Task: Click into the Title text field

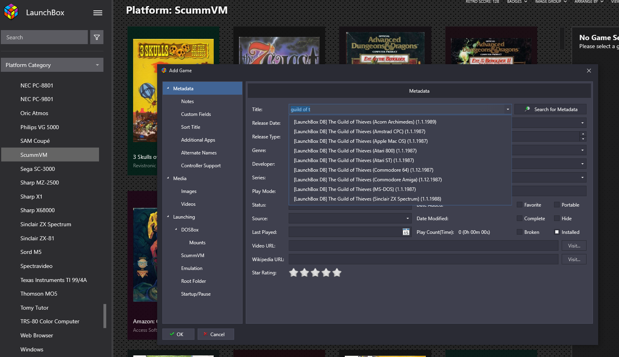Action: (397, 110)
